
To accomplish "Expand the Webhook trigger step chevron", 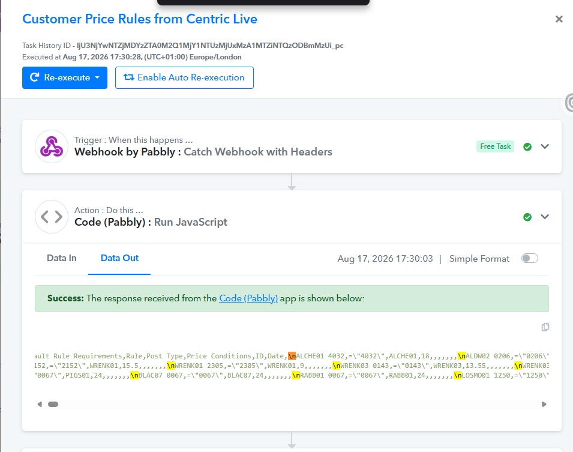I will [x=545, y=146].
